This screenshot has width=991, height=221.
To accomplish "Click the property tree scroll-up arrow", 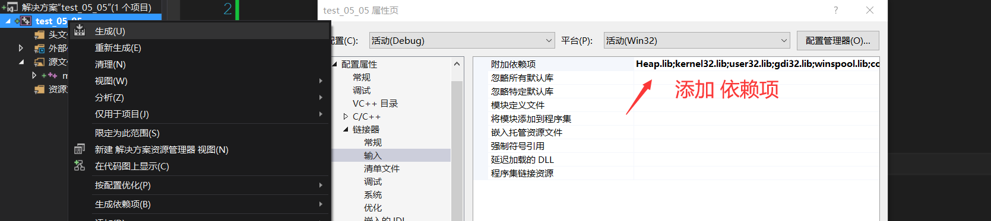I will 457,63.
